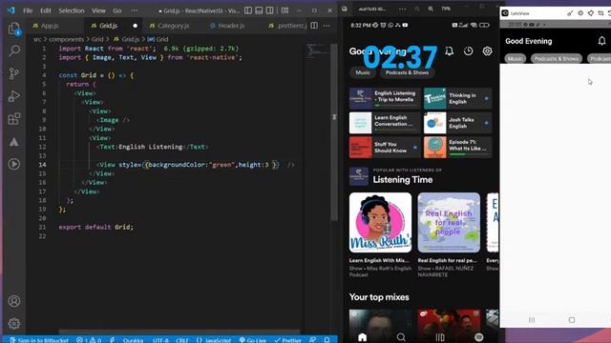The height and width of the screenshot is (343, 611).
Task: Click the zoom out magnifier in image viewer
Action: pyautogui.click(x=417, y=9)
